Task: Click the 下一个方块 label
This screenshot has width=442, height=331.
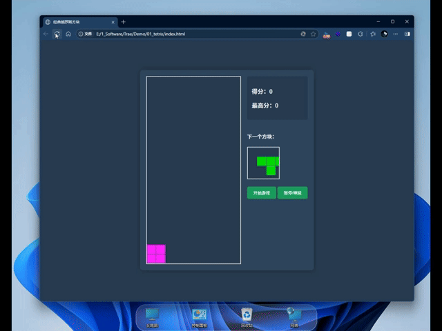Action: tap(260, 137)
